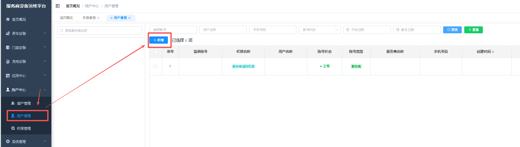Click the 手机号码 column header
Screen dimensions: 520x147
pyautogui.click(x=441, y=52)
